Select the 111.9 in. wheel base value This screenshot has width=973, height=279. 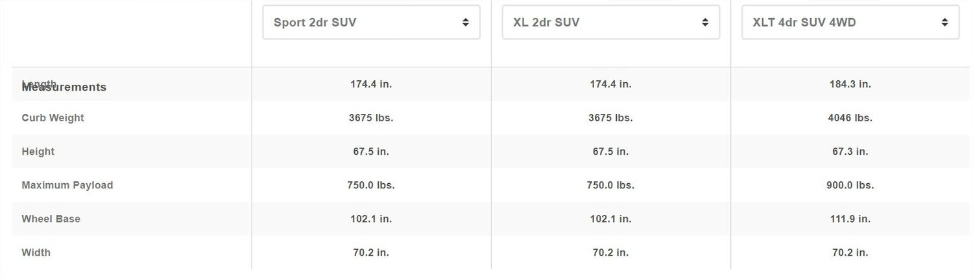[850, 219]
